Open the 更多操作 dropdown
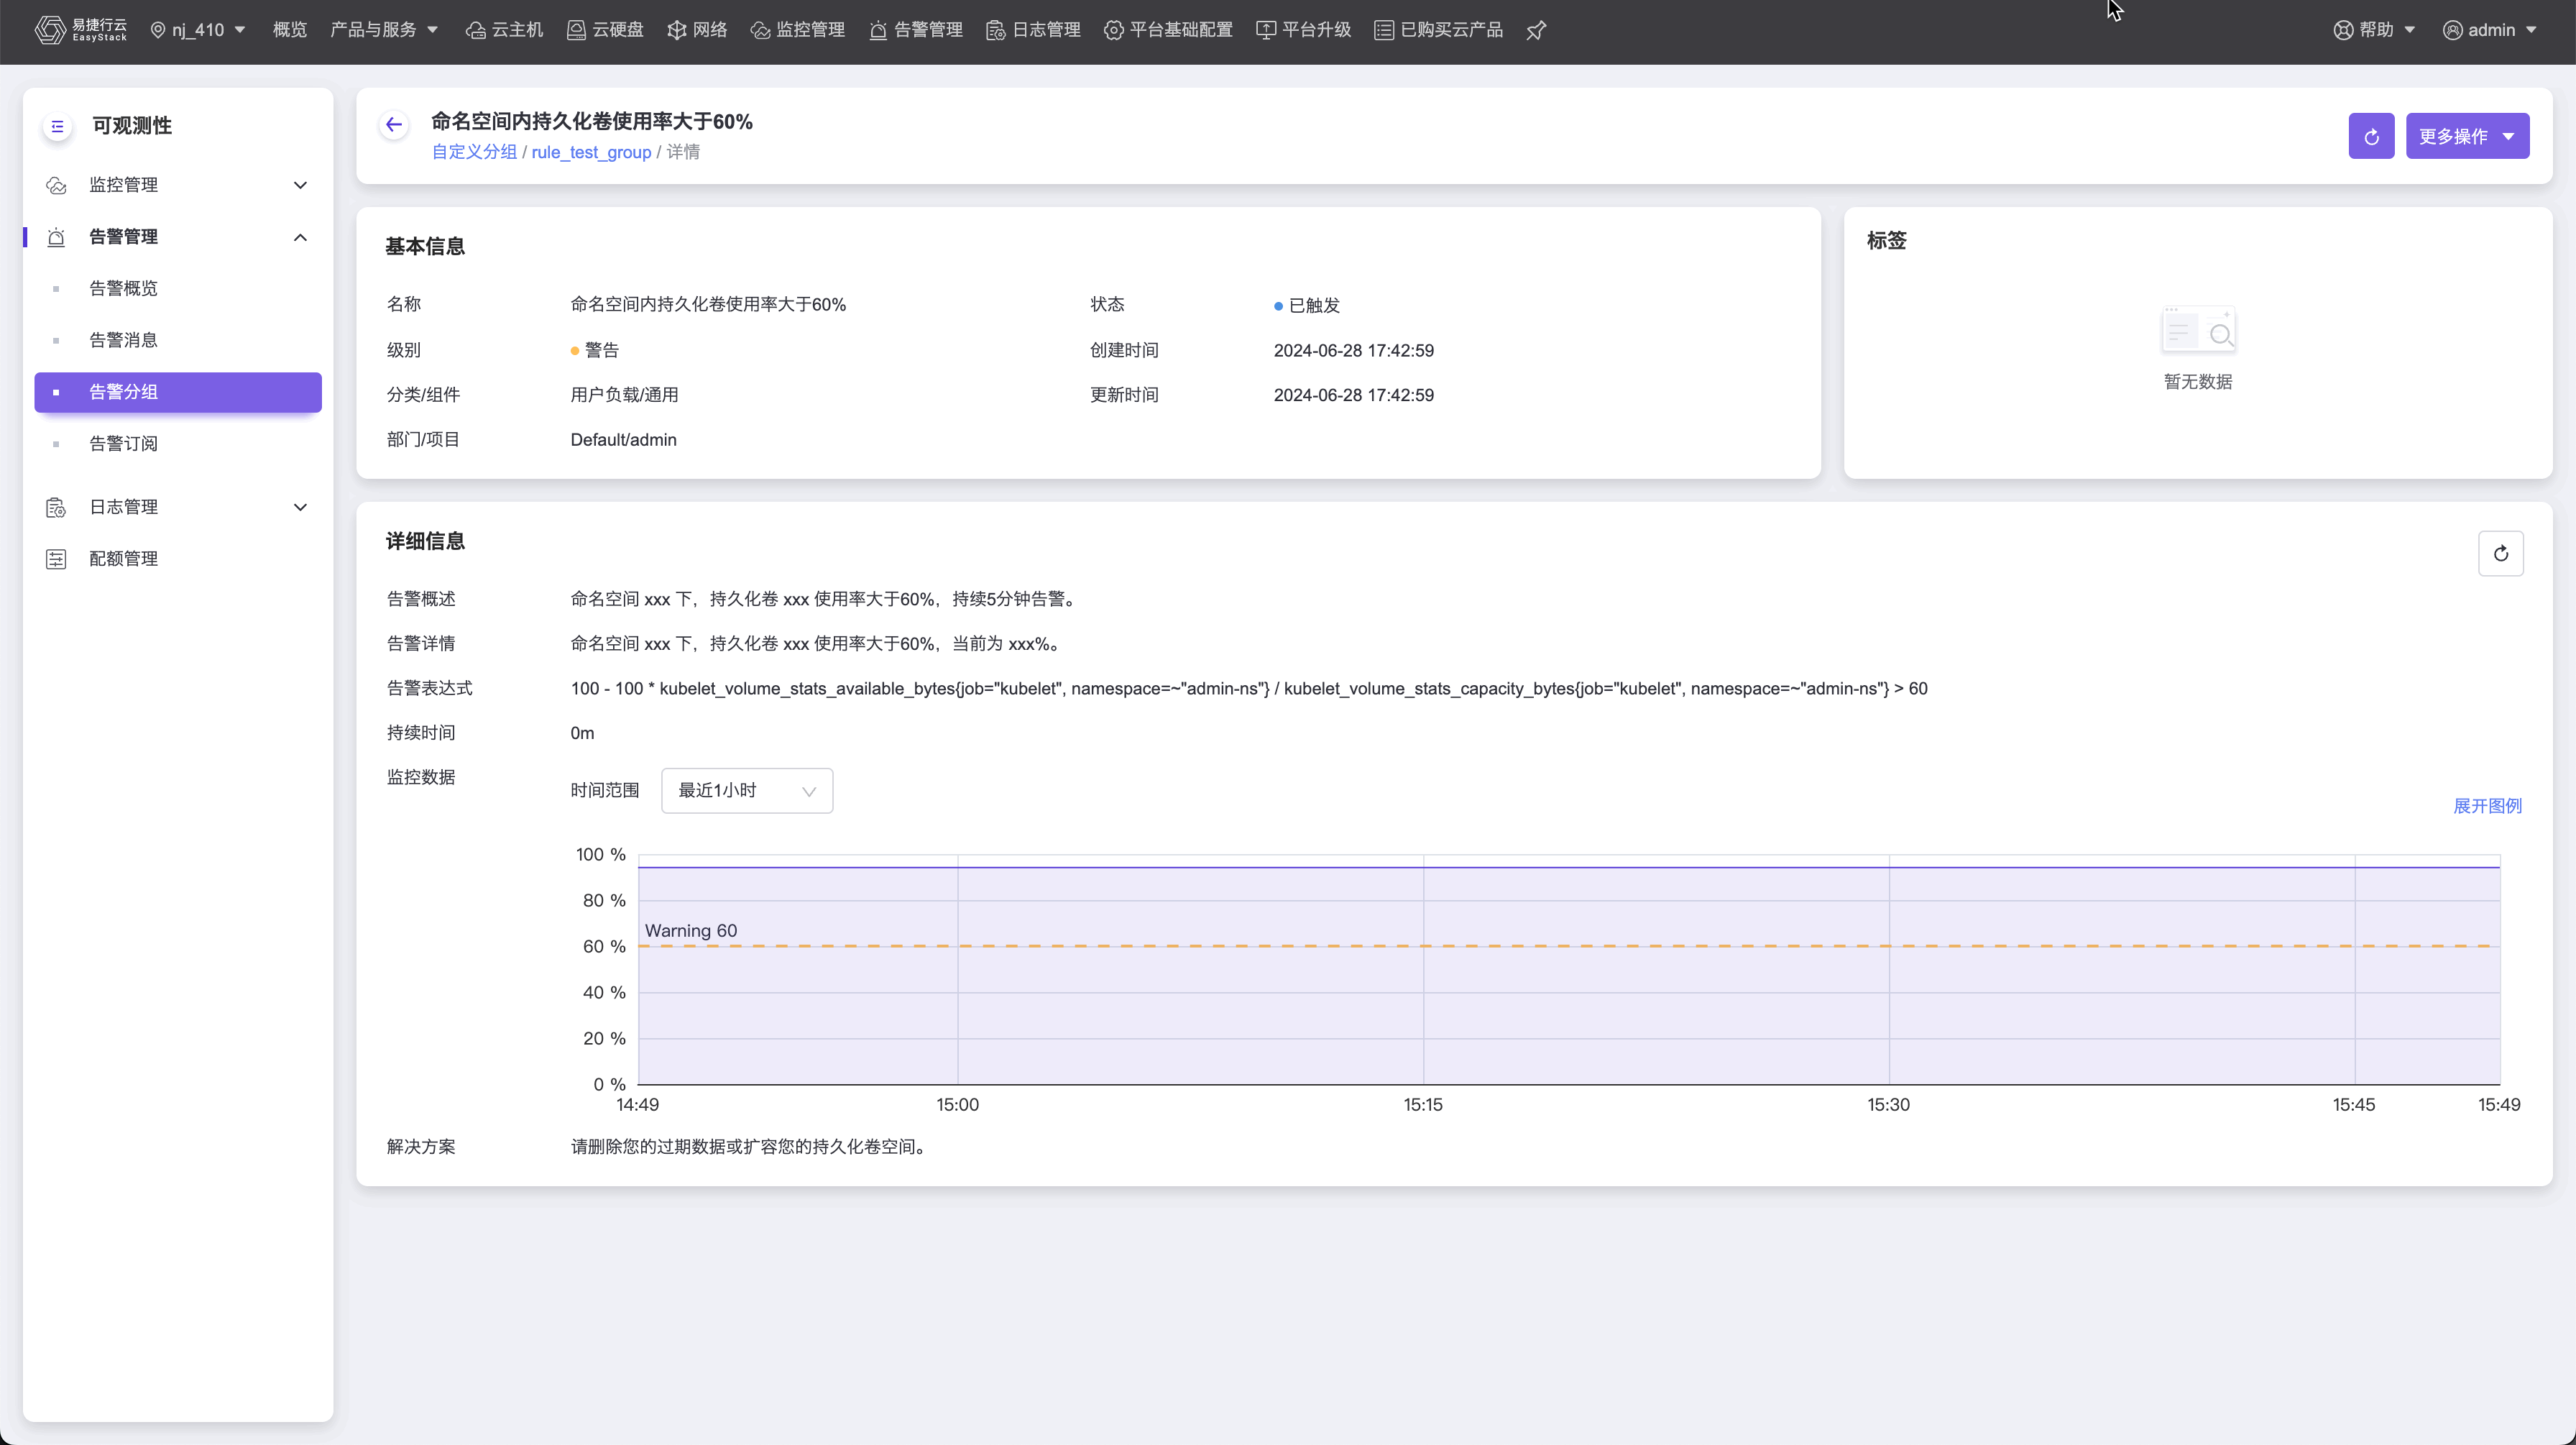The width and height of the screenshot is (2576, 1445). click(x=2466, y=136)
